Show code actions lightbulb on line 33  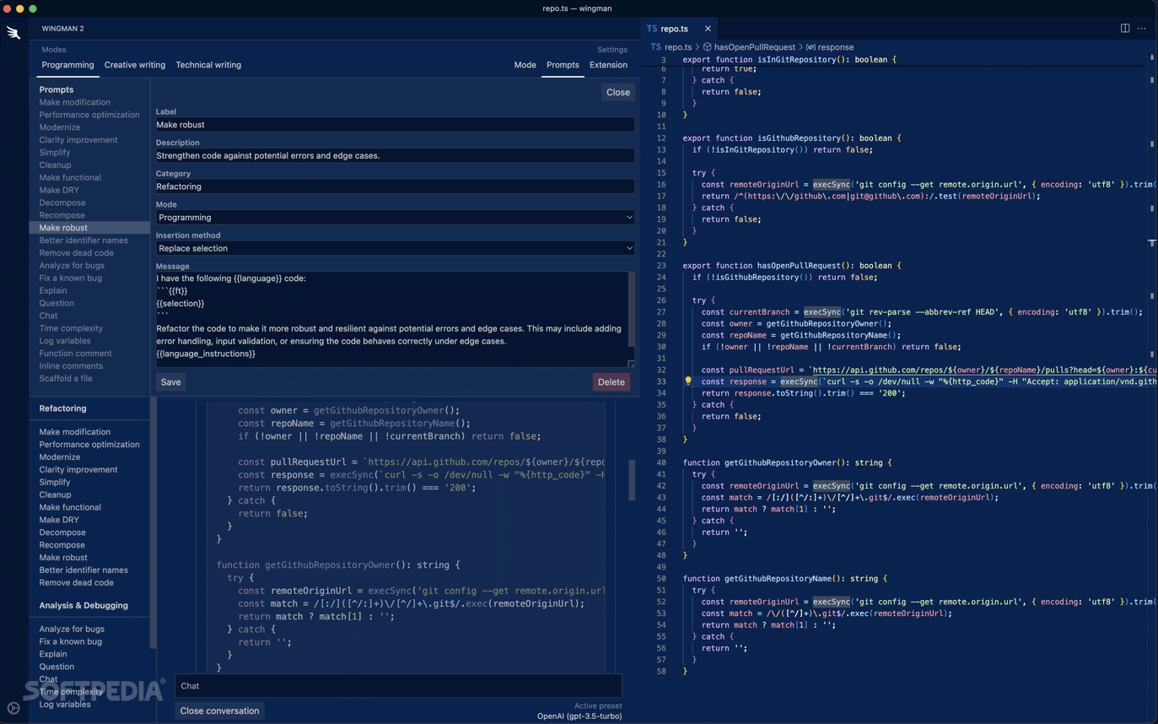click(688, 381)
